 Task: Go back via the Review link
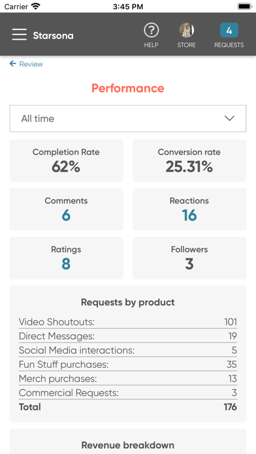click(x=31, y=64)
